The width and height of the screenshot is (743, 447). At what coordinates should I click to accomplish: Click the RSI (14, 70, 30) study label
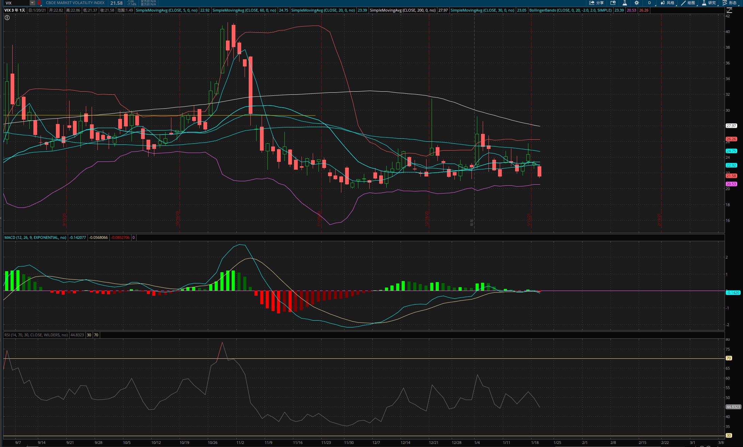tap(36, 335)
